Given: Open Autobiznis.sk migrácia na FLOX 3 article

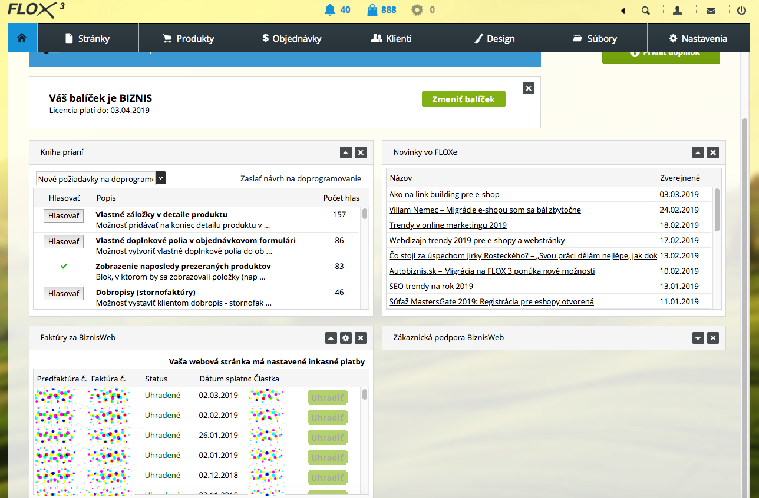Looking at the screenshot, I should tap(492, 271).
